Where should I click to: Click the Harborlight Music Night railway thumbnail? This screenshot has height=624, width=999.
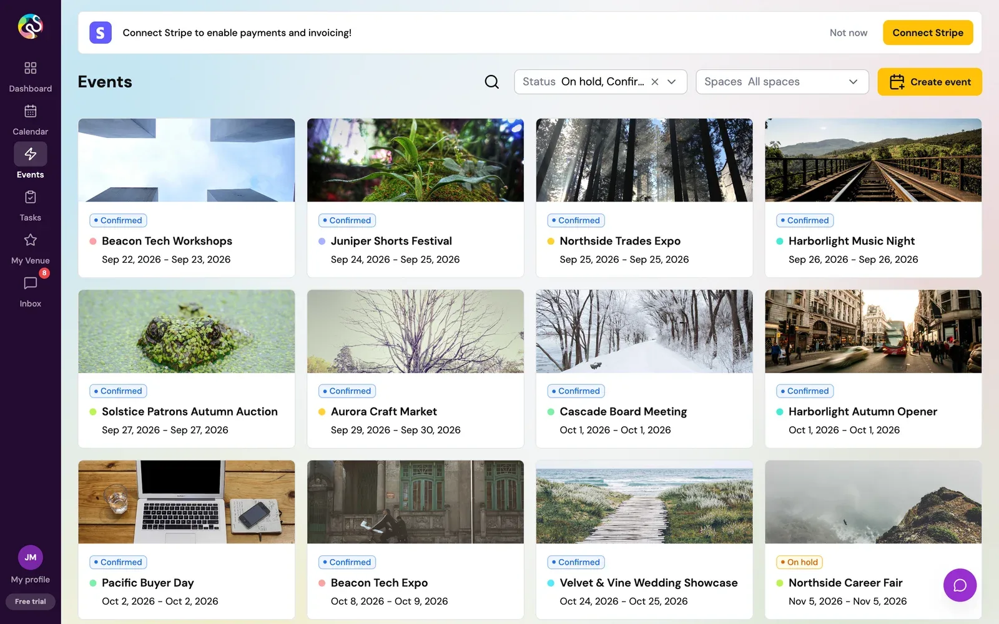[873, 160]
